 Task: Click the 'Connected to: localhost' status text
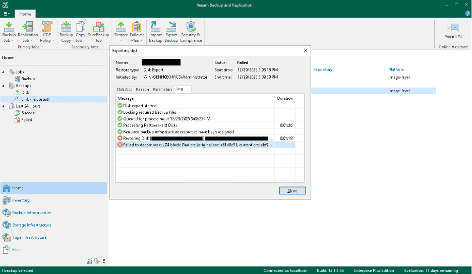pos(285,270)
